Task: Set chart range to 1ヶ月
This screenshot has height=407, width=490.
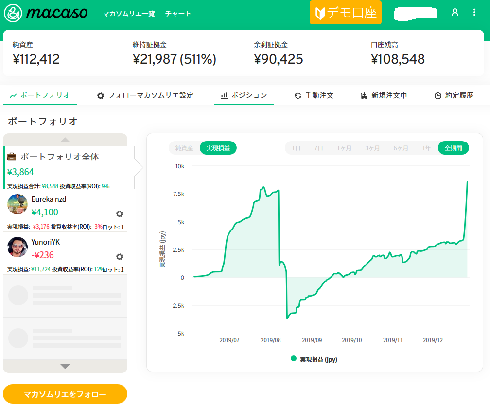Action: 344,148
